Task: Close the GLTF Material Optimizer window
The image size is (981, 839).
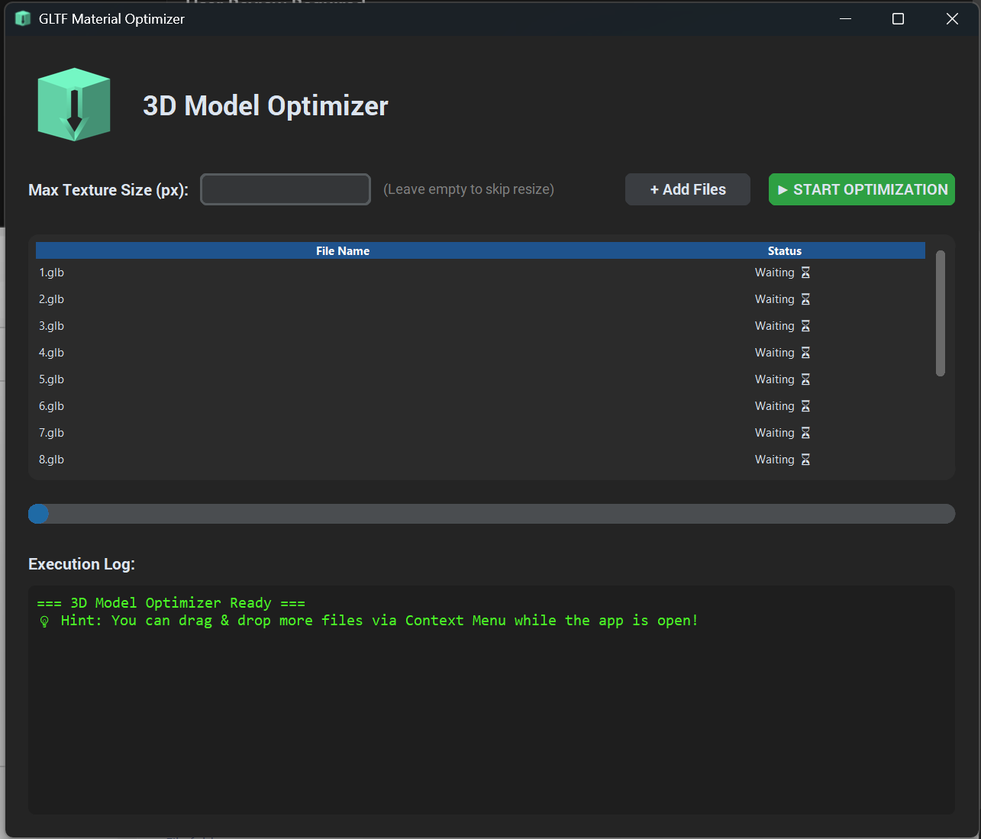Action: pyautogui.click(x=952, y=18)
